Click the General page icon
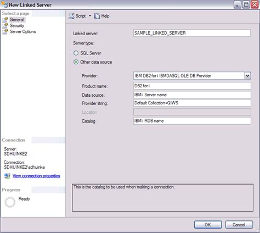The image size is (260, 233). coord(5,20)
